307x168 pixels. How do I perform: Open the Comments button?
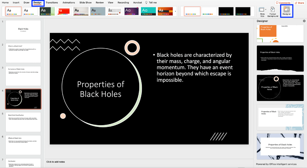[x=283, y=3]
